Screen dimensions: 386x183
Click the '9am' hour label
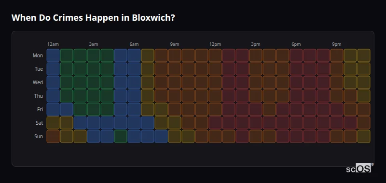pyautogui.click(x=175, y=44)
